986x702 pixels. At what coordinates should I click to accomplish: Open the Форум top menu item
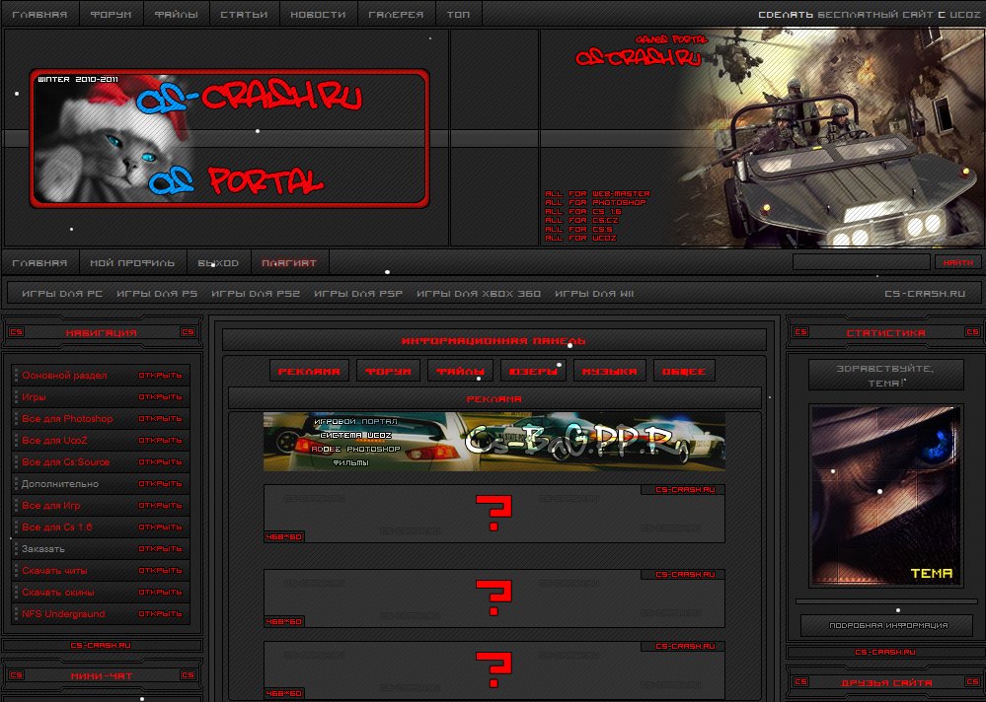pos(111,14)
